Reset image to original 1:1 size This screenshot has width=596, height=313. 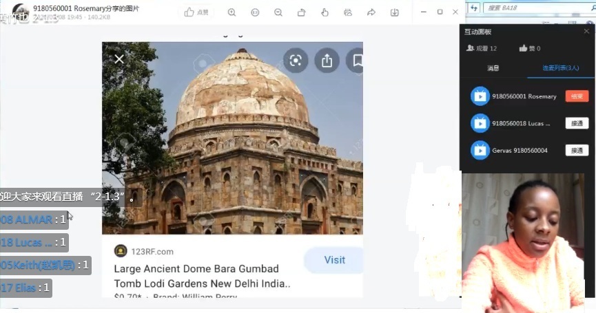255,12
